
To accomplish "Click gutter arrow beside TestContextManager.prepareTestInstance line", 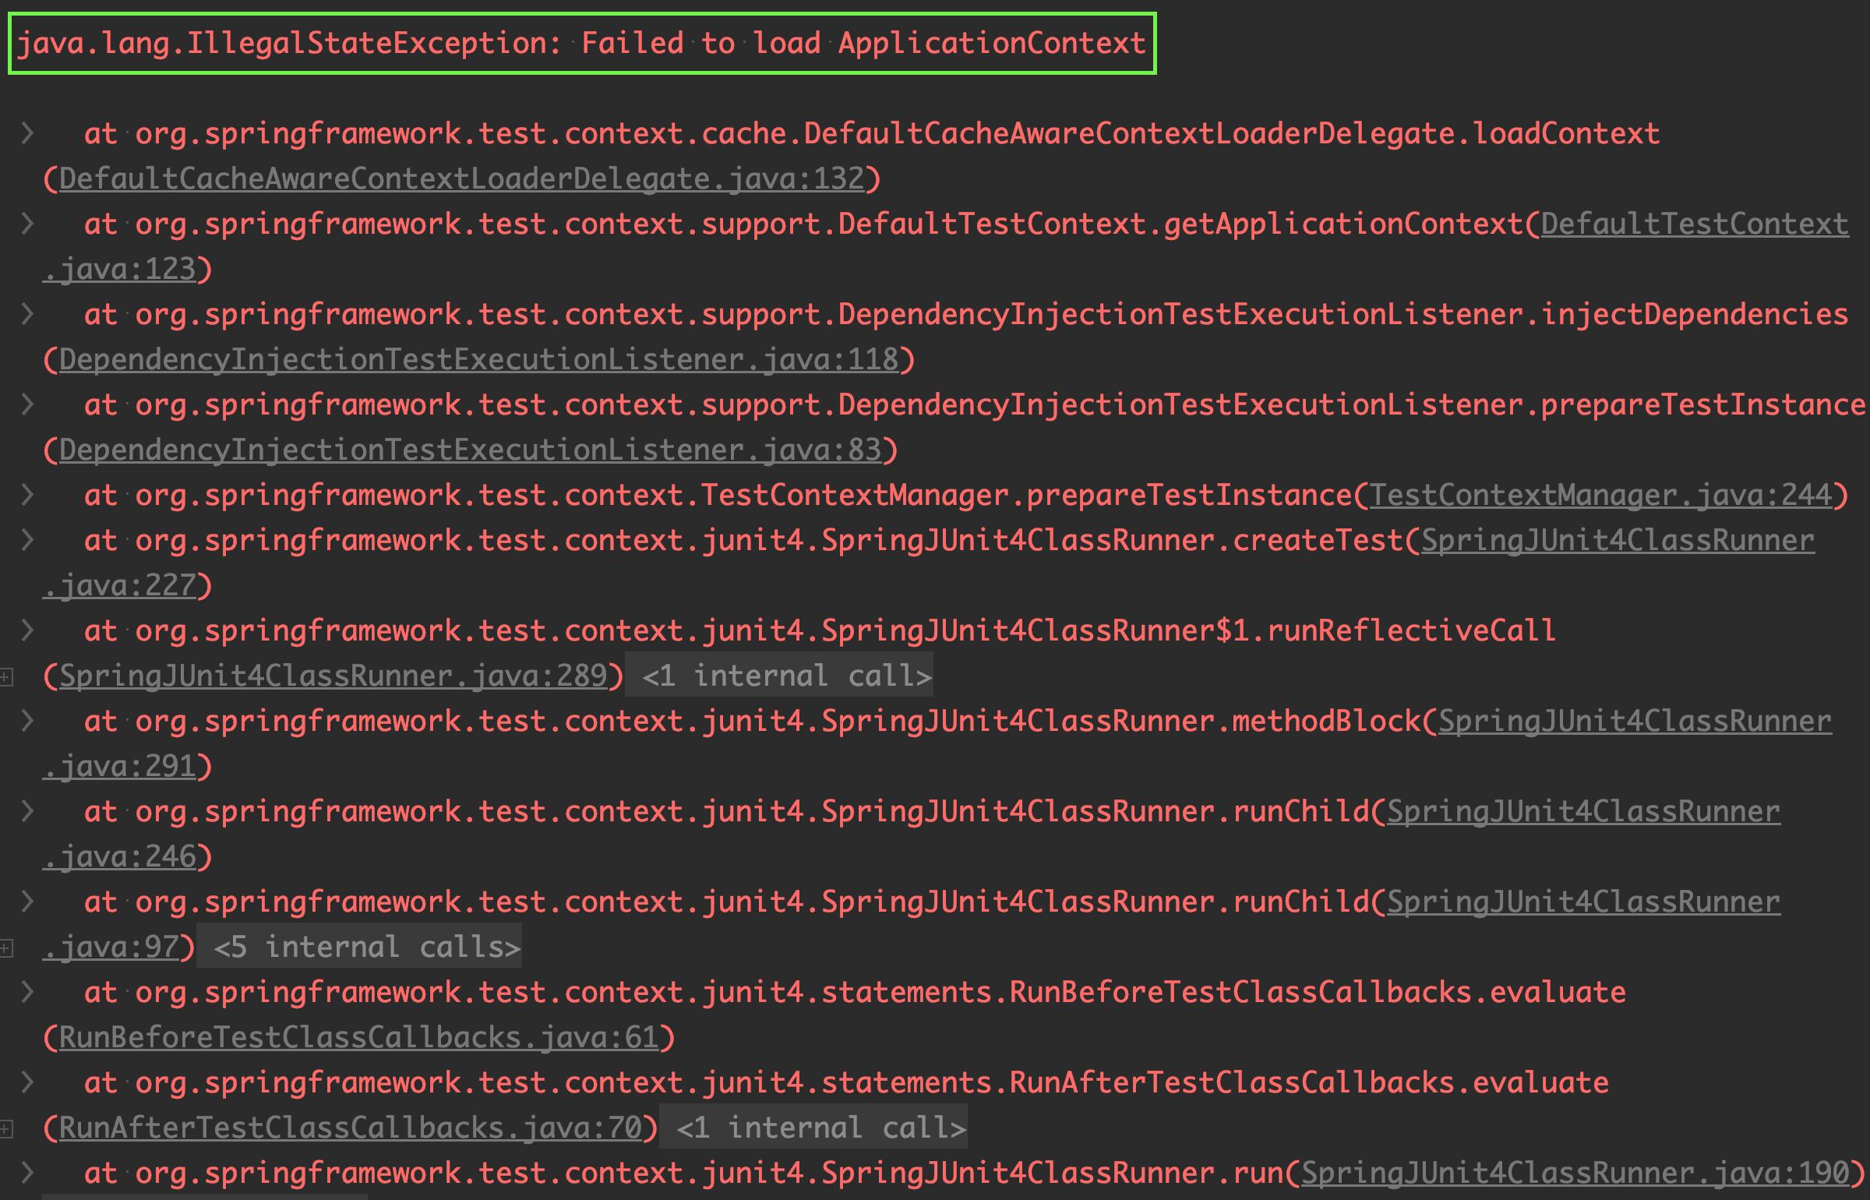I will 27,495.
